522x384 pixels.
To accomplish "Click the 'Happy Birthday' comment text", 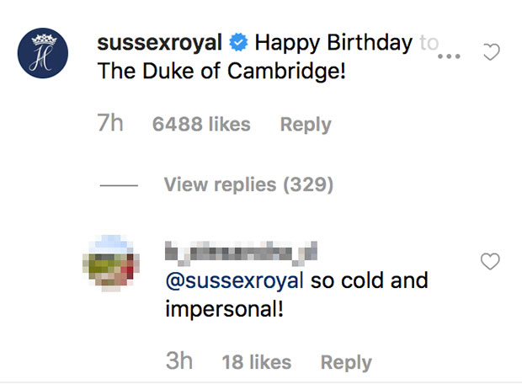I will click(333, 41).
